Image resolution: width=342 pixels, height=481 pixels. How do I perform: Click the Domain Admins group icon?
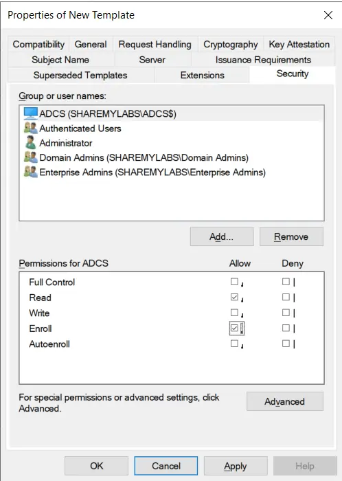31,157
